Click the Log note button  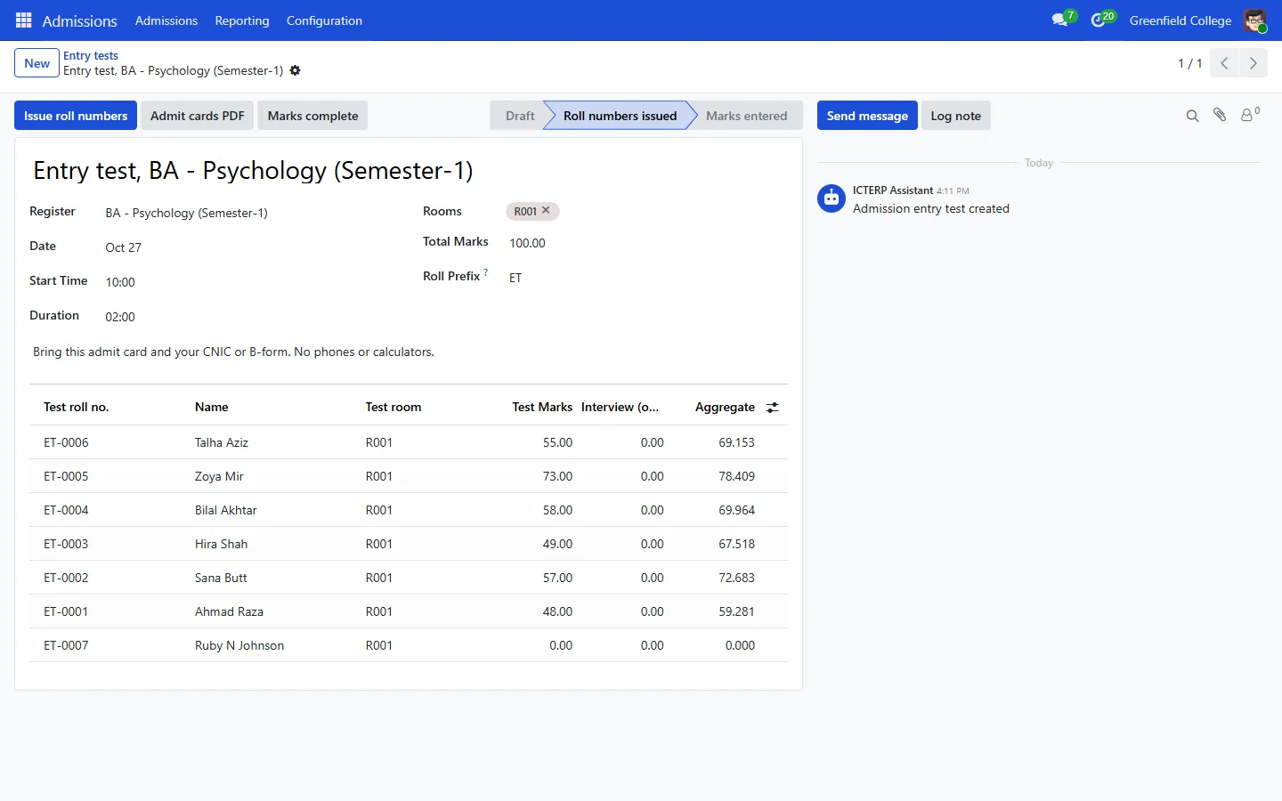point(956,116)
